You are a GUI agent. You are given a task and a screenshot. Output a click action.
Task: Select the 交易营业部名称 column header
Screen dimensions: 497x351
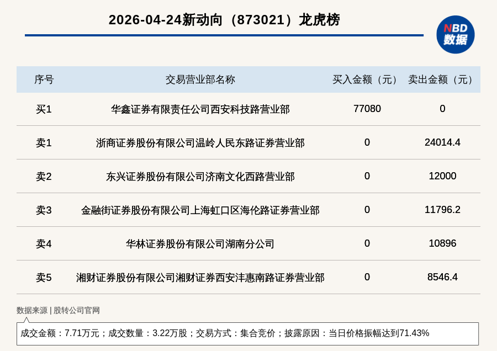tap(200, 79)
